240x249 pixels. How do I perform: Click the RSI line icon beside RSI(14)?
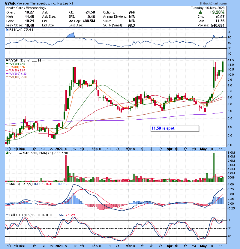7,29
